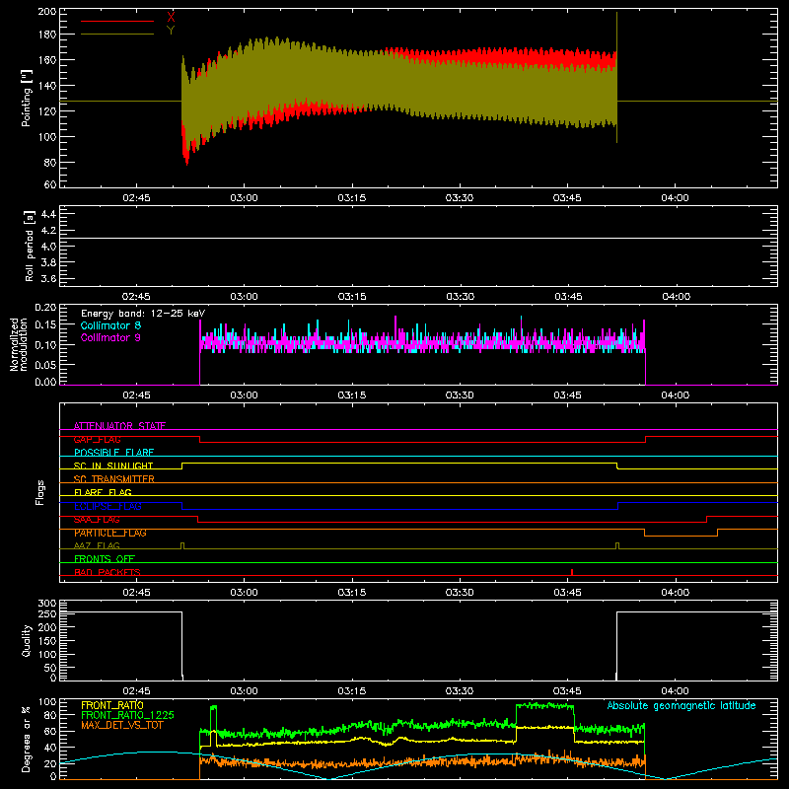Click the 02:45 label under Roll period plot

point(136,297)
